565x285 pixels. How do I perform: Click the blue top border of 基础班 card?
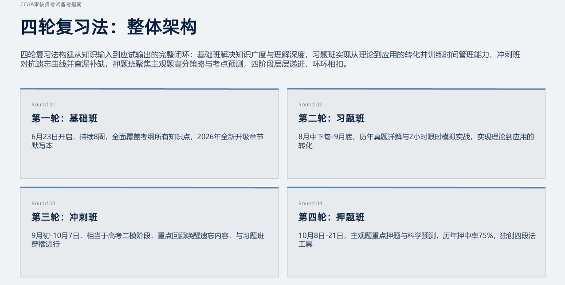click(149, 89)
